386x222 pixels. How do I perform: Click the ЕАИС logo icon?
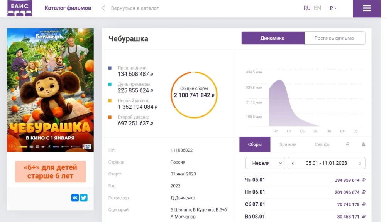click(20, 8)
